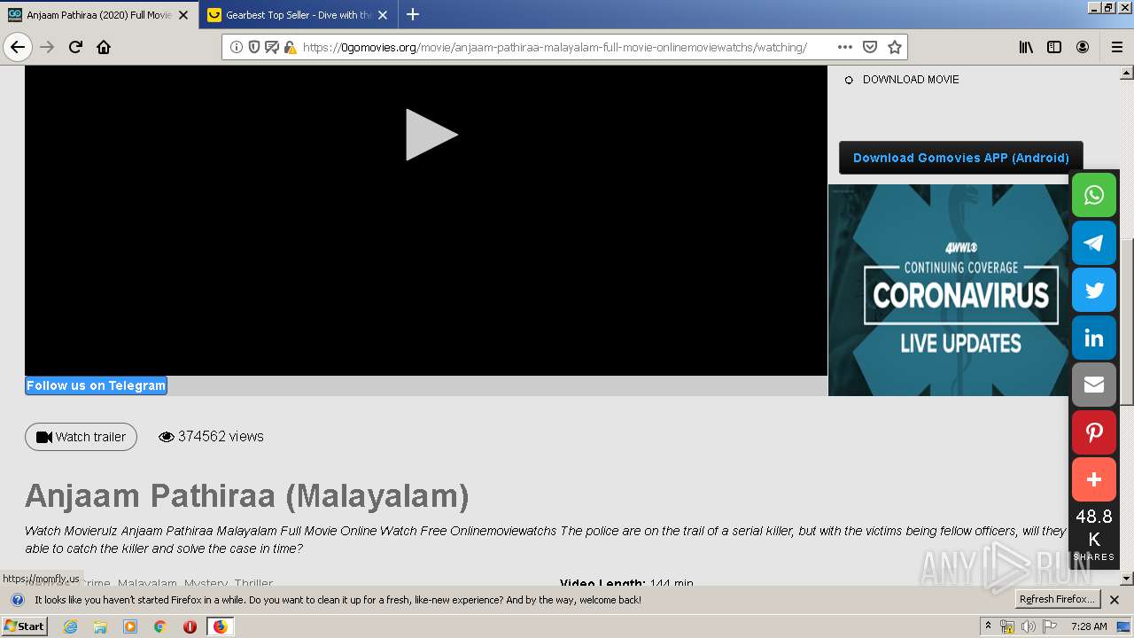This screenshot has height=638, width=1134.
Task: Open a new tab
Action: [413, 14]
